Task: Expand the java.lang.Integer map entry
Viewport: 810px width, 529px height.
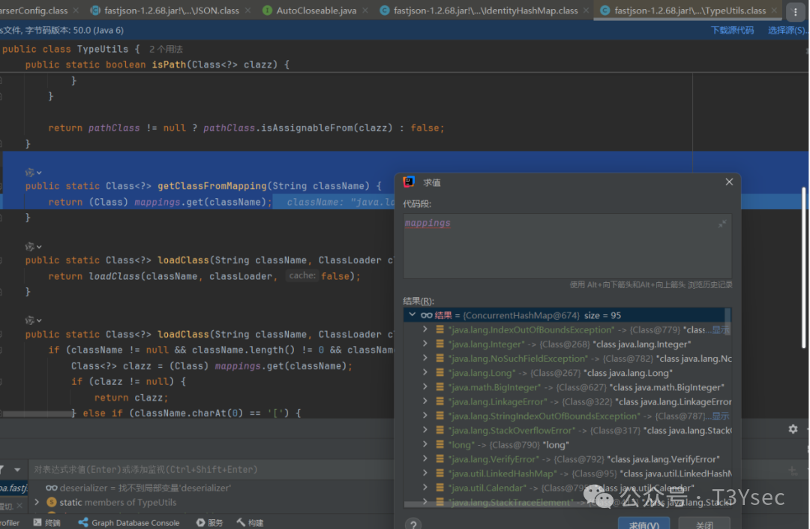Action: [x=425, y=344]
